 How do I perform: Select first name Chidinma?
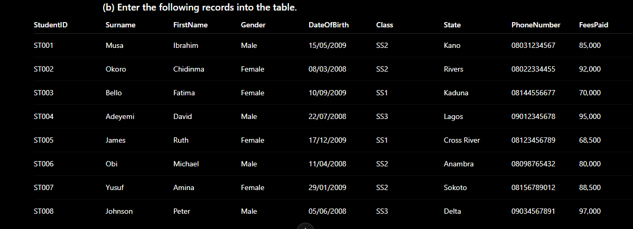[189, 69]
